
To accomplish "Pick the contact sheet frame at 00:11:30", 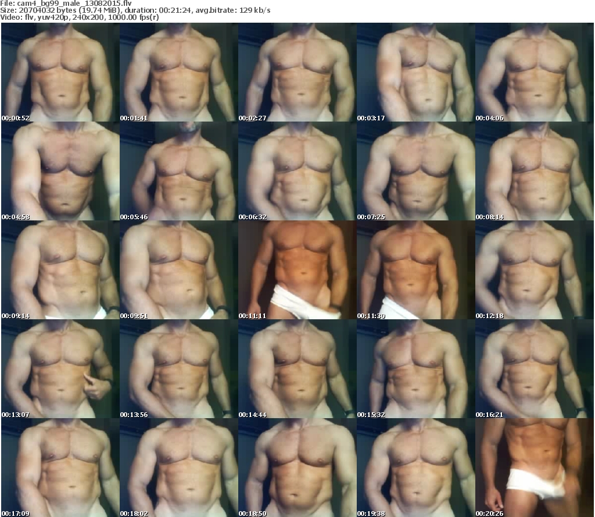I will pos(415,270).
